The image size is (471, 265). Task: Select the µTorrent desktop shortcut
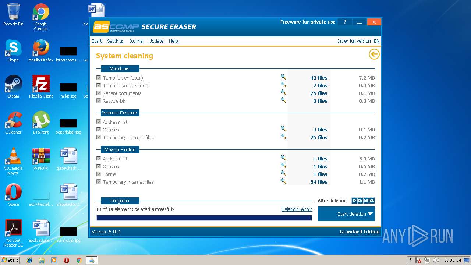tap(41, 123)
